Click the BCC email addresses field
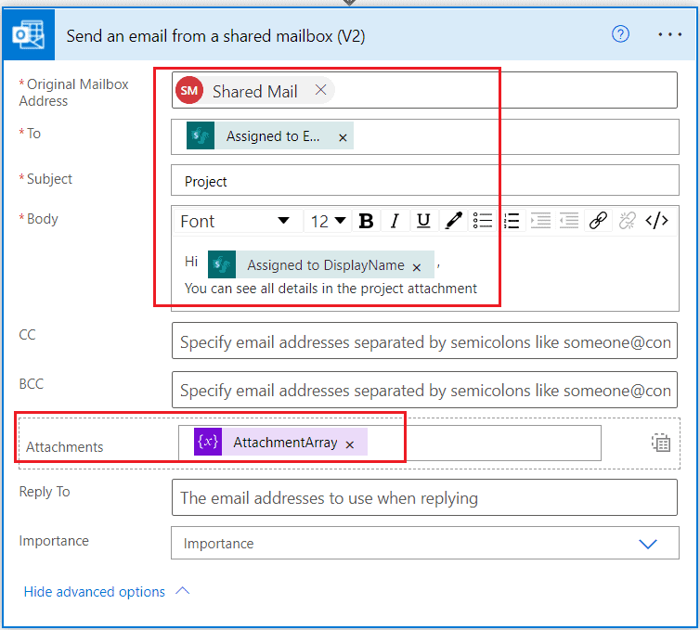Image resolution: width=700 pixels, height=630 pixels. (424, 390)
